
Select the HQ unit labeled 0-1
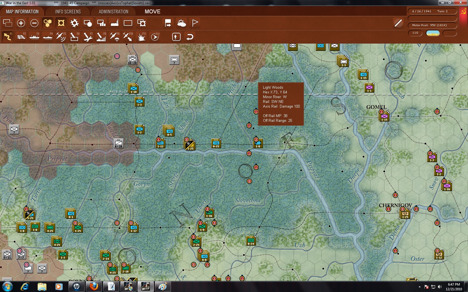(71, 214)
